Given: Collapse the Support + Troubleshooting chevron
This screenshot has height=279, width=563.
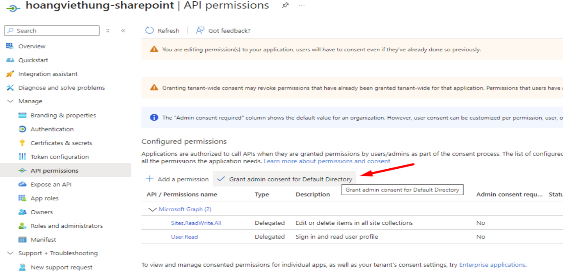Looking at the screenshot, I should click(x=10, y=253).
